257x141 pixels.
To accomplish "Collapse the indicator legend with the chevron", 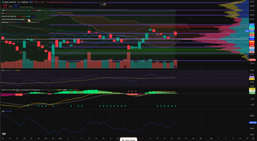I will point(3,25).
